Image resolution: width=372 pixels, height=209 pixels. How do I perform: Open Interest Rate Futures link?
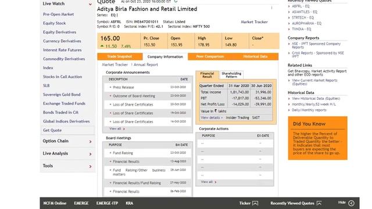click(x=62, y=50)
